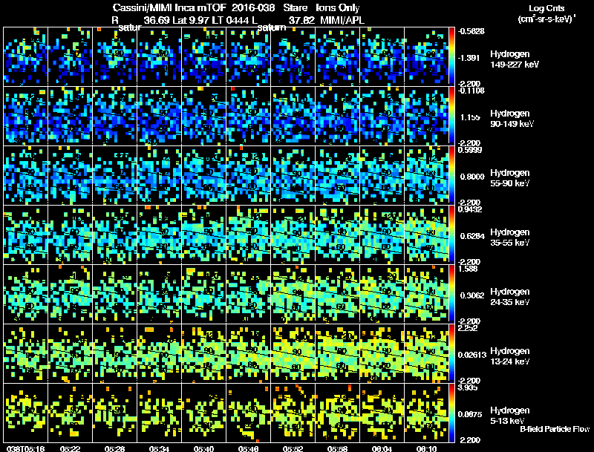Click the '0.02613' color scale value
The width and height of the screenshot is (594, 452).
tap(472, 355)
